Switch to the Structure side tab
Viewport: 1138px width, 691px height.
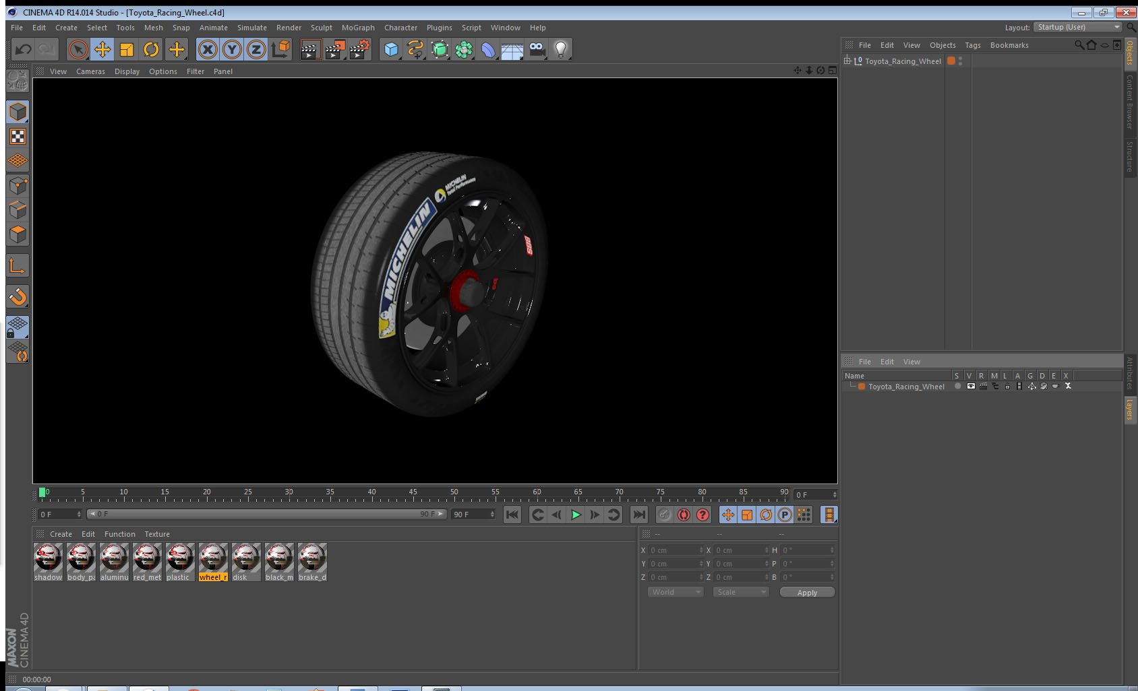tap(1130, 157)
